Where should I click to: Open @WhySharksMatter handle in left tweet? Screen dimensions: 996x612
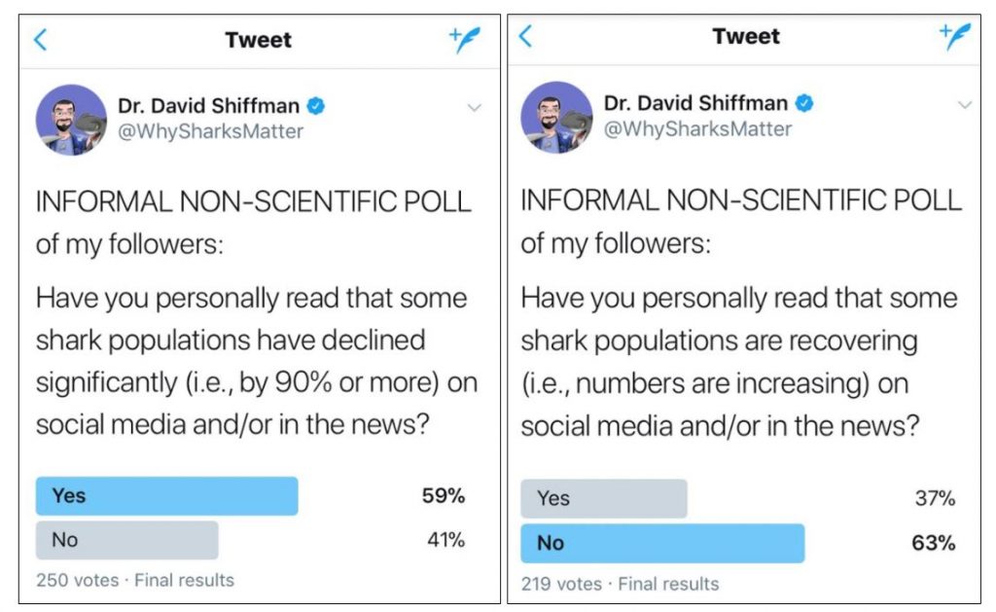(210, 131)
